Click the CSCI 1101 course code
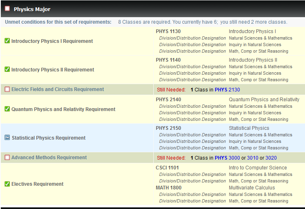The width and height of the screenshot is (305, 209). (x=167, y=168)
